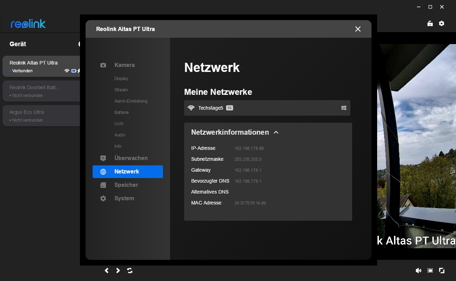Open Techstage5 network settings sliders icon
This screenshot has width=456, height=281.
click(344, 108)
